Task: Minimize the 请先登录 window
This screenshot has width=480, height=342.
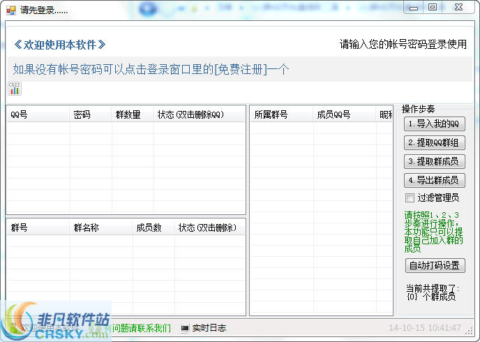Action: (414, 8)
